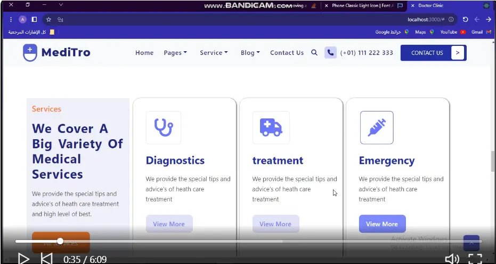Image resolution: width=496 pixels, height=264 pixels.
Task: Switch to Phone Classic Light Icon tab
Action: coord(363,5)
